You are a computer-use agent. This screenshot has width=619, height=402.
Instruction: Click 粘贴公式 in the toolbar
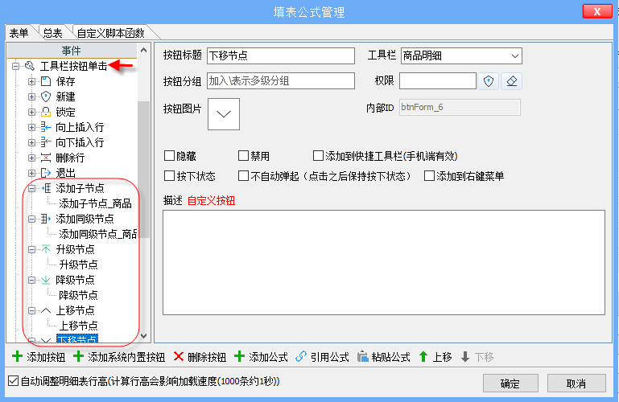click(384, 357)
